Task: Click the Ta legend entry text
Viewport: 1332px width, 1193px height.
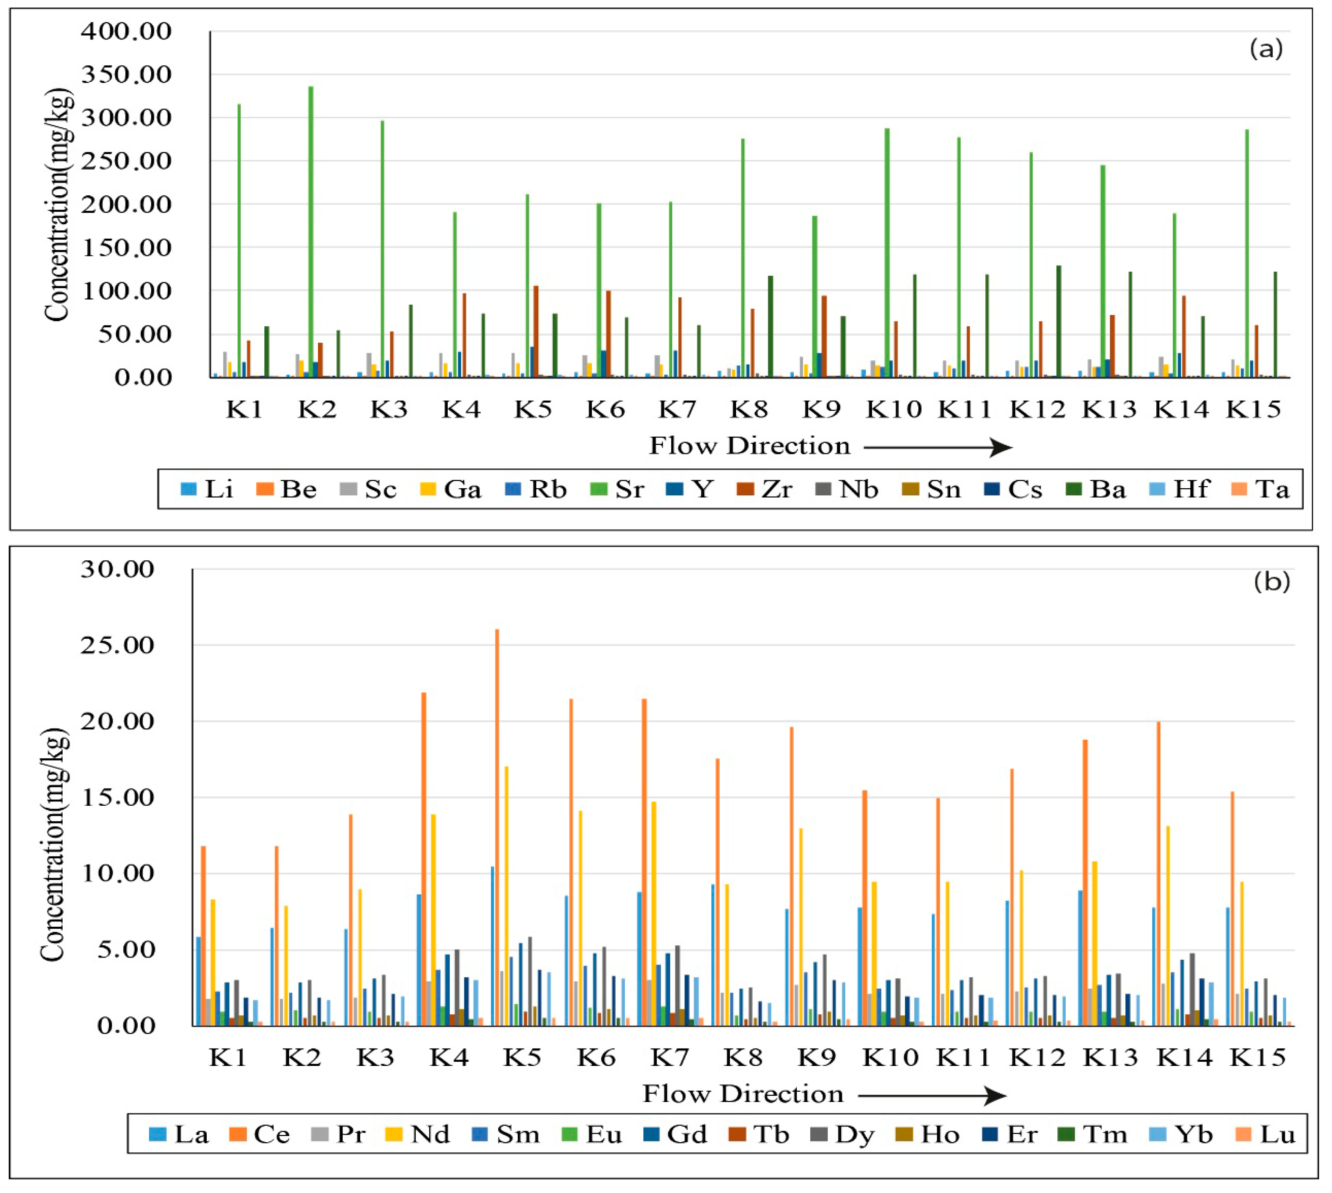Action: coord(1272,489)
